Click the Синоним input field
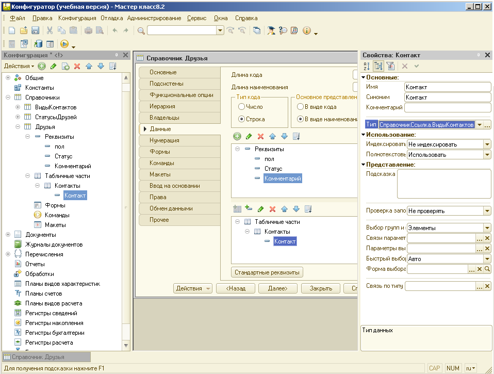This screenshot has width=494, height=374. 447,97
